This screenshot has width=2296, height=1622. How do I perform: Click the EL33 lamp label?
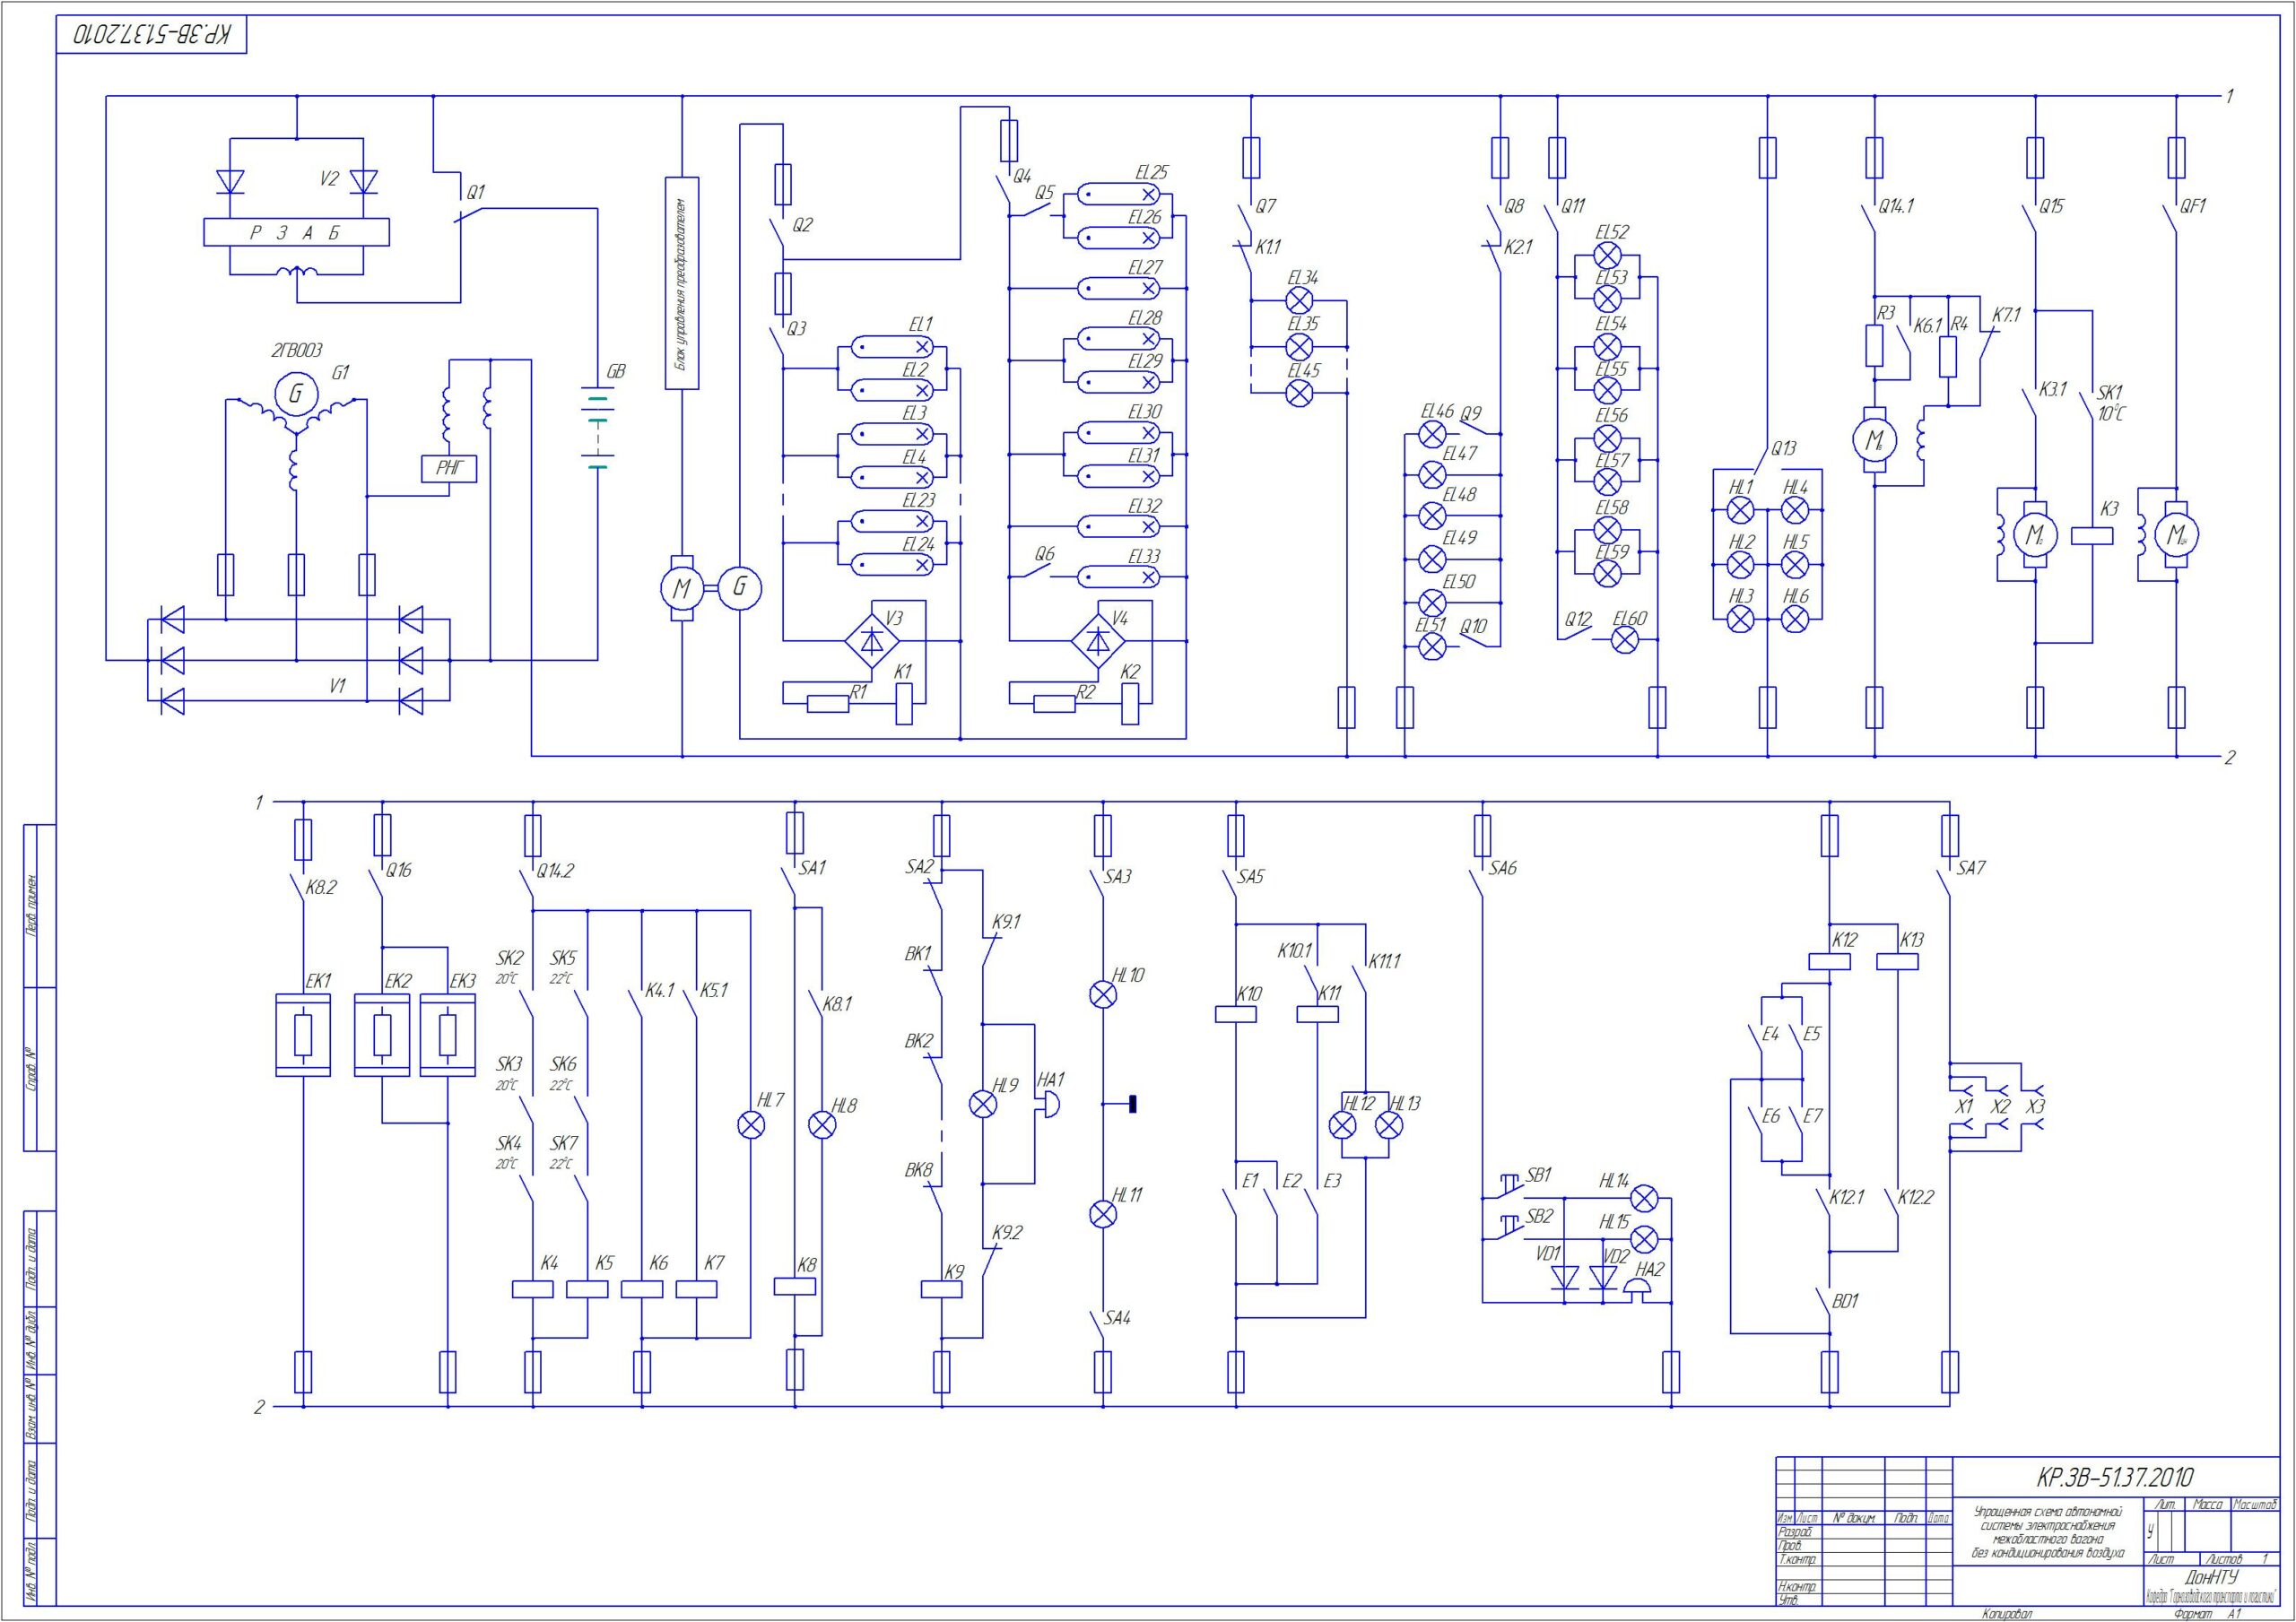pyautogui.click(x=1145, y=557)
